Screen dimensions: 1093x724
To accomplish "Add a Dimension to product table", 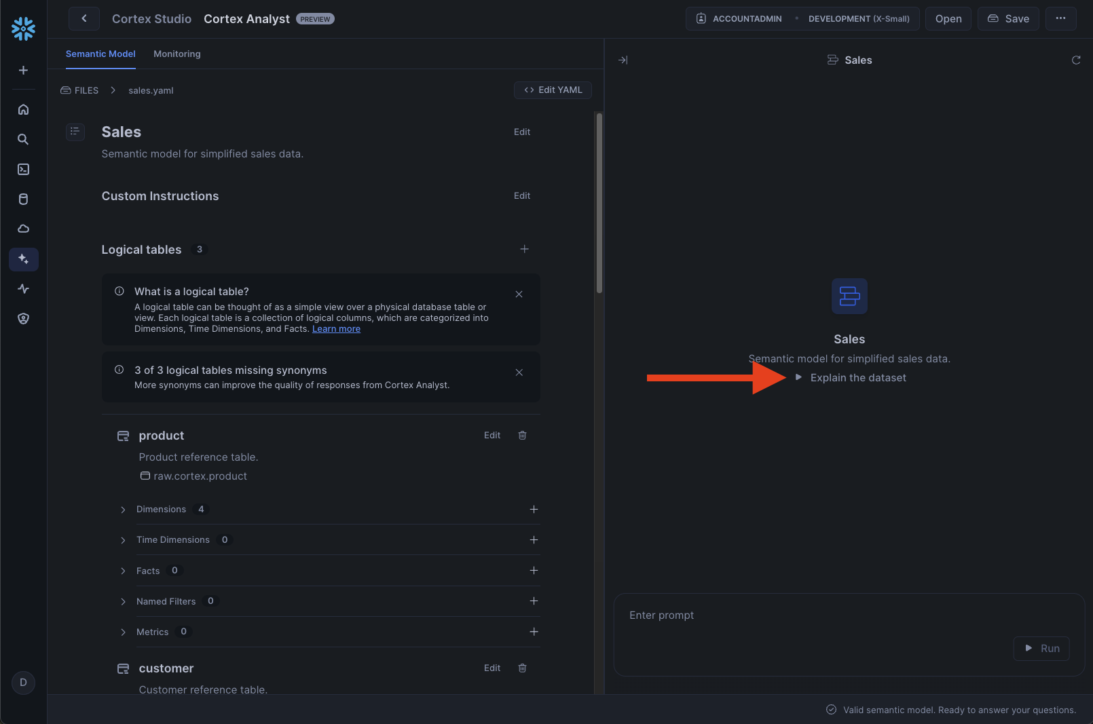I will click(x=534, y=509).
